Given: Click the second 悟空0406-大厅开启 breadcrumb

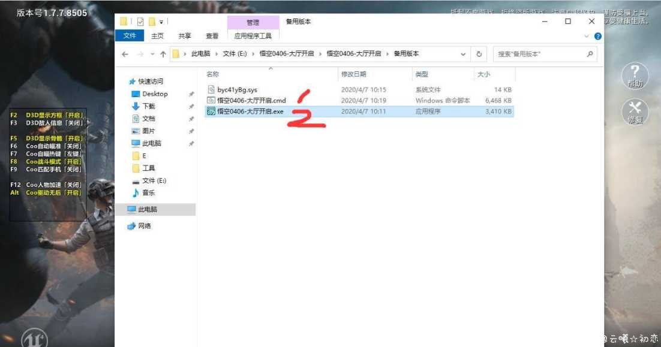Looking at the screenshot, I should click(354, 53).
